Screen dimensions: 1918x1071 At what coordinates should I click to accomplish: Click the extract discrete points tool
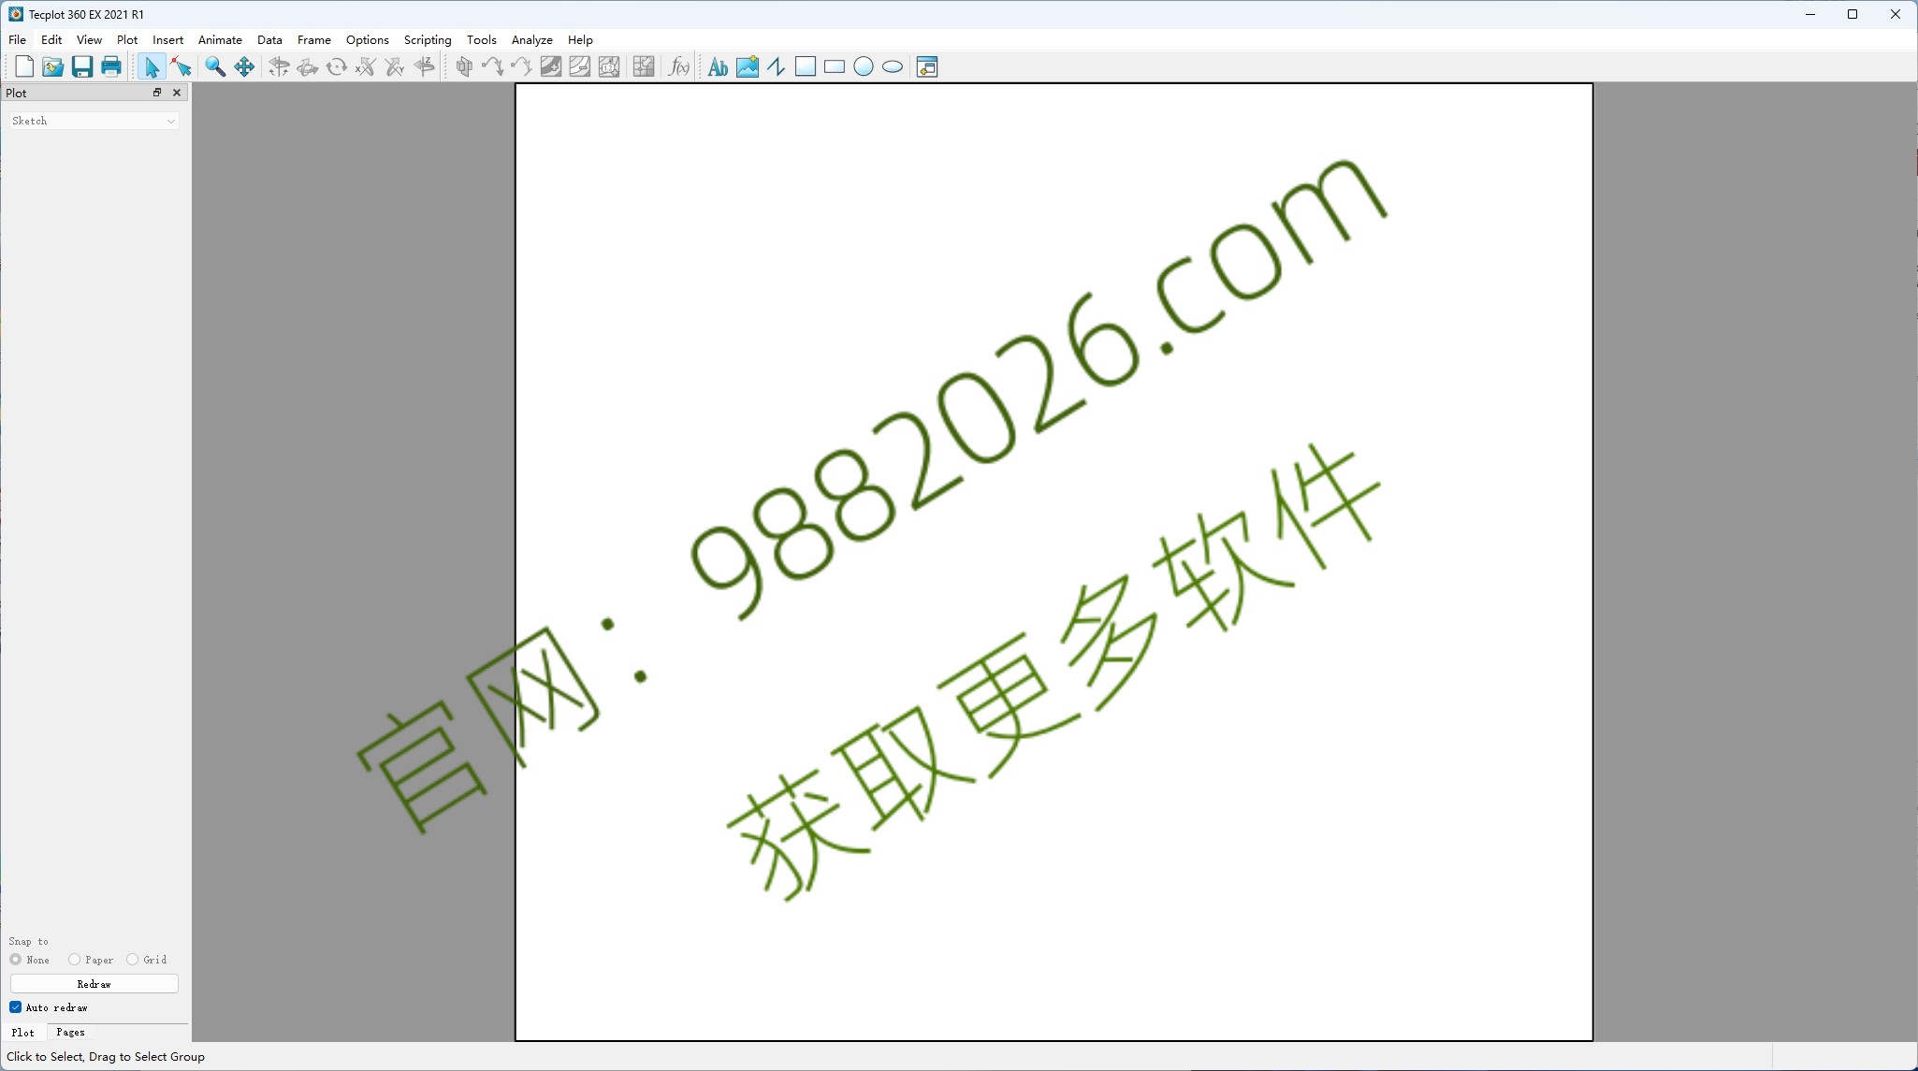pyautogui.click(x=644, y=66)
